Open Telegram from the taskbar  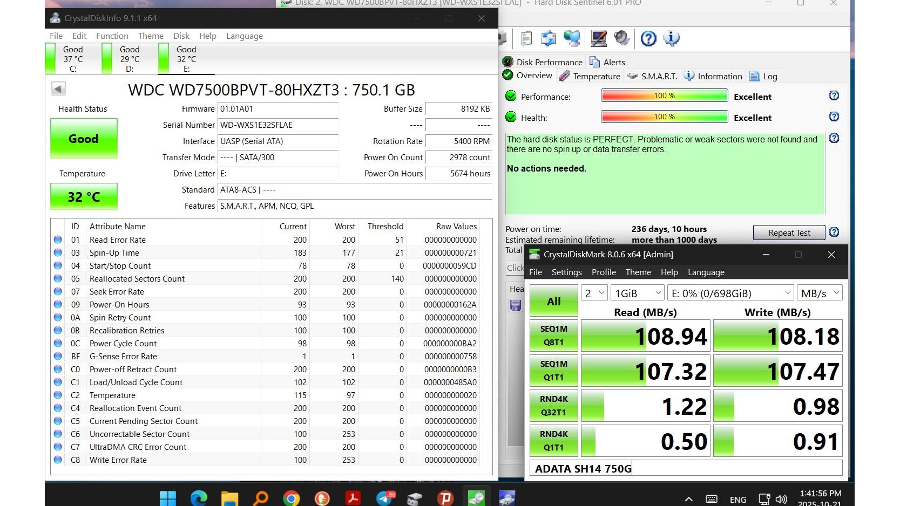pyautogui.click(x=384, y=497)
